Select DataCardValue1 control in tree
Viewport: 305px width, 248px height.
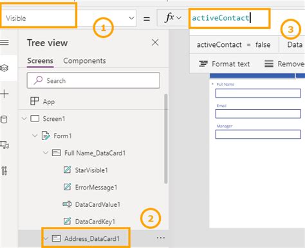point(98,204)
